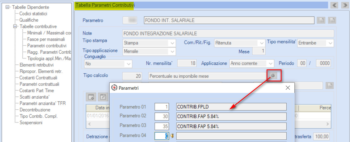
Task: Select Fasce per massimali tree item
Action: [x=46, y=39]
